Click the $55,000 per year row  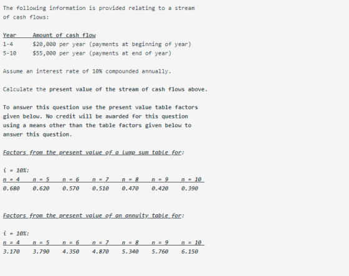pos(87,54)
